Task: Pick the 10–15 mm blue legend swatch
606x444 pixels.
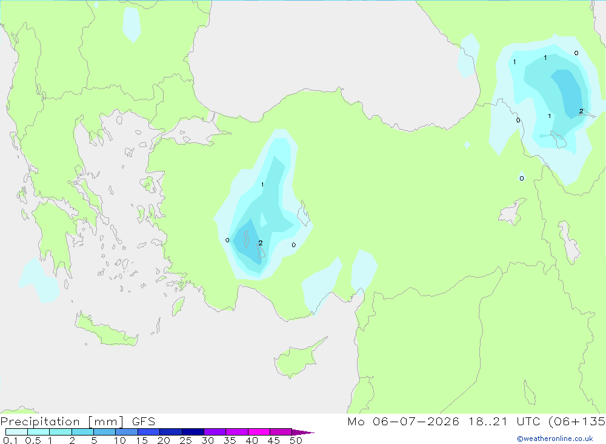Action: click(x=127, y=432)
